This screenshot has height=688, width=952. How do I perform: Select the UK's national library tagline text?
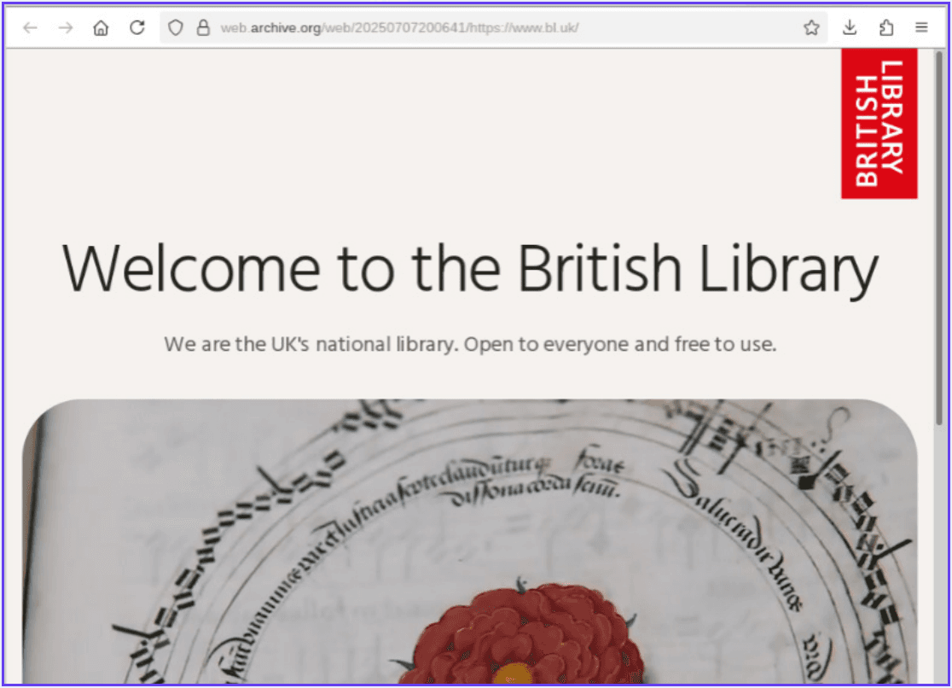(471, 345)
